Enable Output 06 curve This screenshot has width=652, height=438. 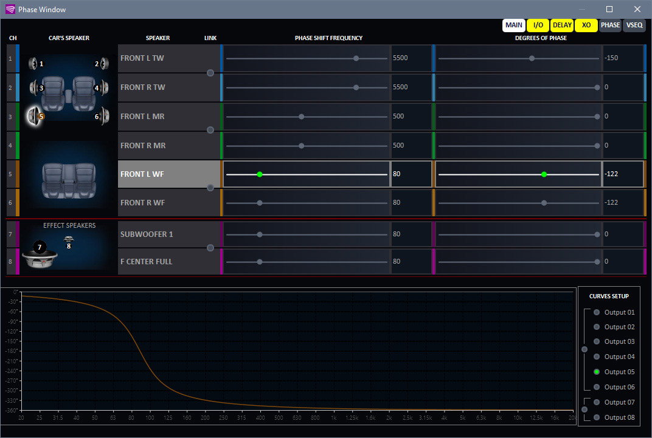tap(597, 387)
